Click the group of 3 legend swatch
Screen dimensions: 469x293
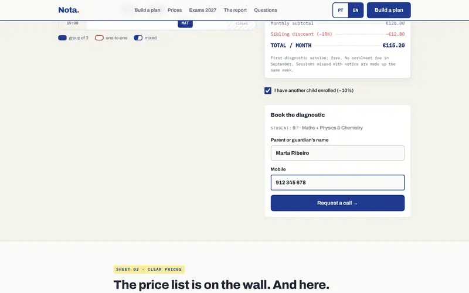[62, 38]
